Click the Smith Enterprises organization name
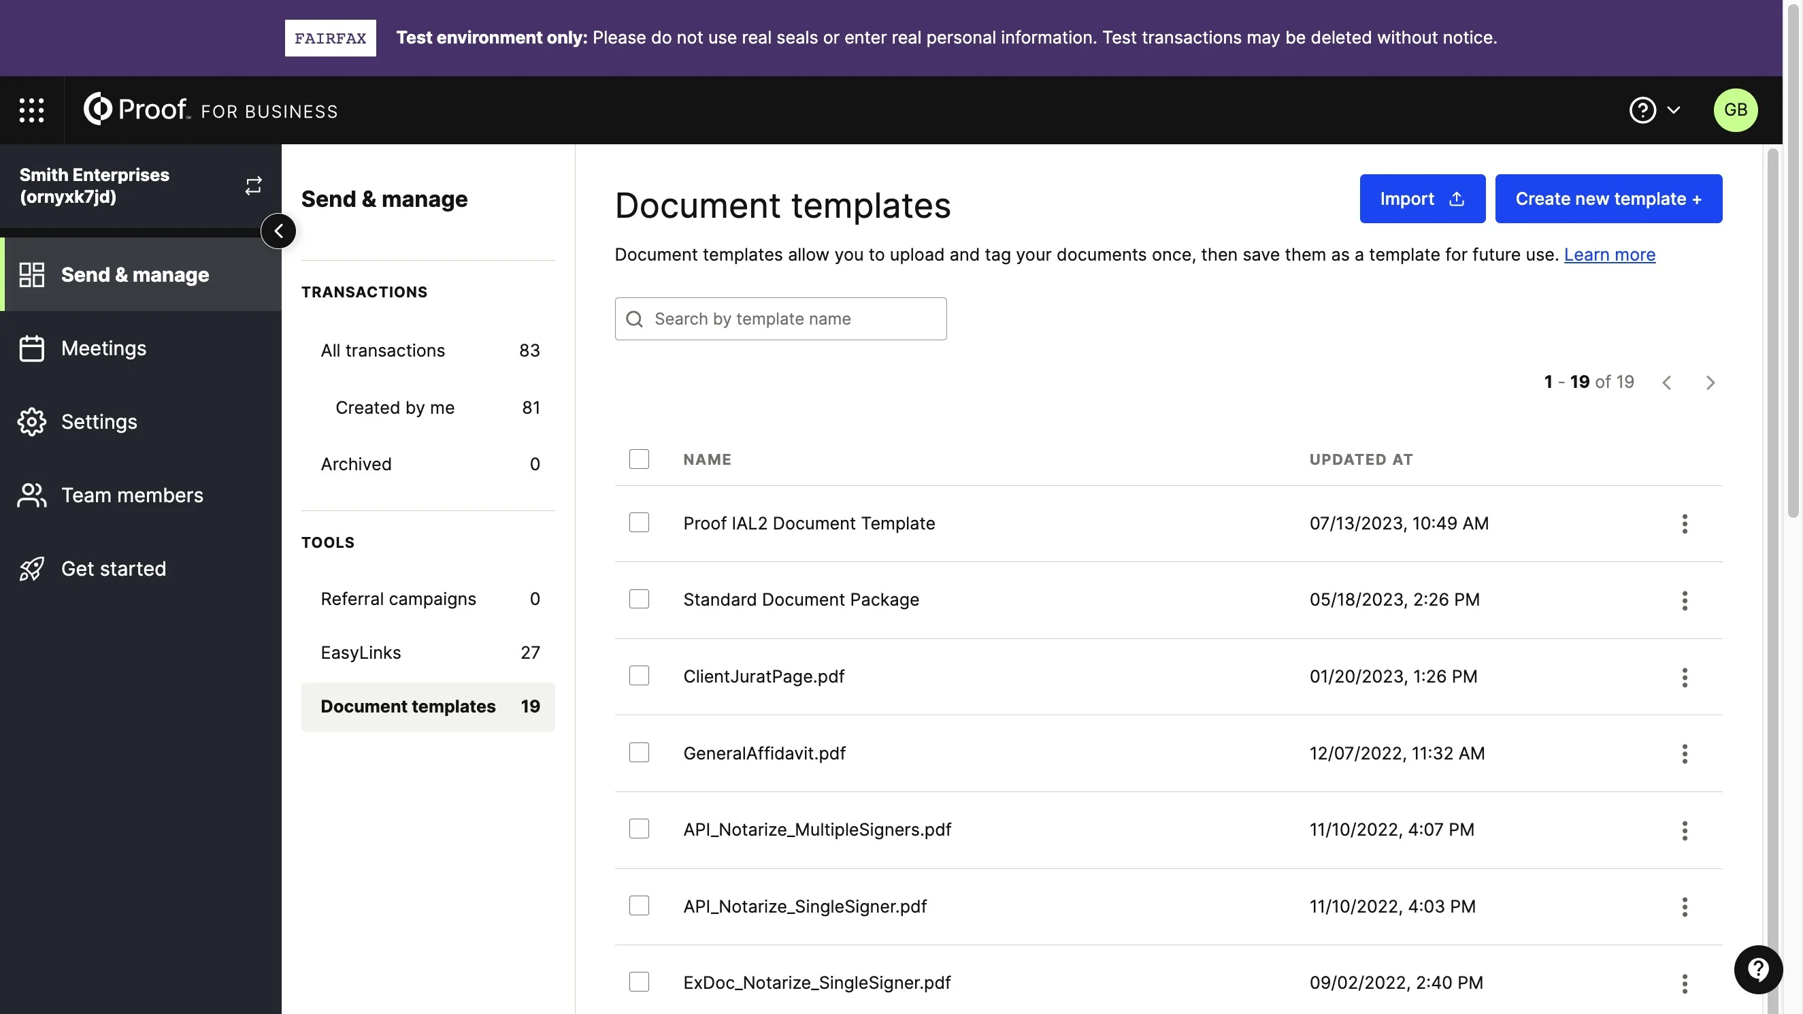The width and height of the screenshot is (1803, 1014). point(95,186)
